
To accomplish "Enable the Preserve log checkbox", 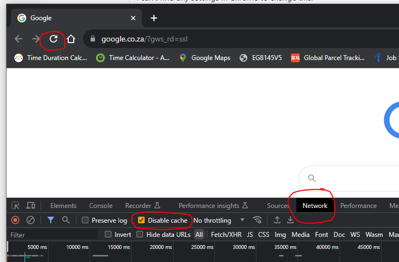I will click(85, 221).
